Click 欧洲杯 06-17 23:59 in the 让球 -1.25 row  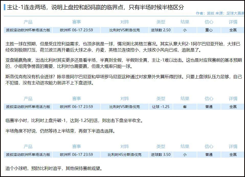[76, 107]
